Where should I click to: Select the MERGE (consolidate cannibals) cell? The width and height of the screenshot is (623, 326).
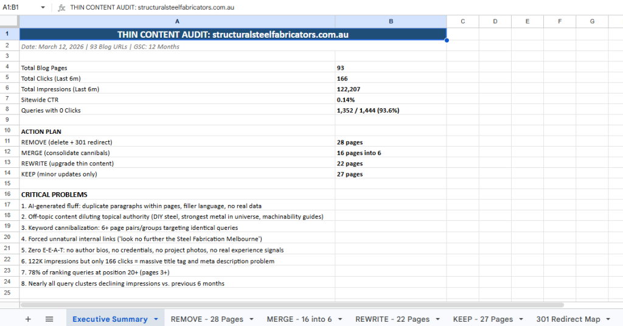coord(177,153)
